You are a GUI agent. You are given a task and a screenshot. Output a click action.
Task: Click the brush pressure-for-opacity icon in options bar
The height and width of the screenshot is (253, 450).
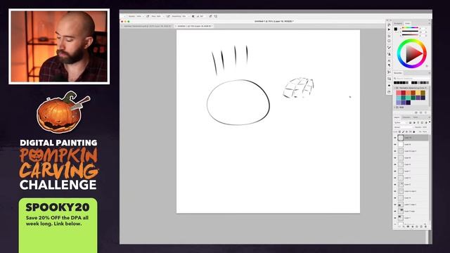coord(148,16)
